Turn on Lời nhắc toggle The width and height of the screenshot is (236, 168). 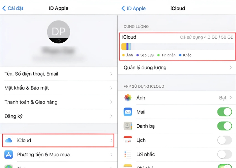tap(225, 154)
